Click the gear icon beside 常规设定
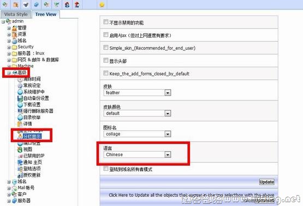The height and width of the screenshot is (206, 303). click(x=20, y=85)
